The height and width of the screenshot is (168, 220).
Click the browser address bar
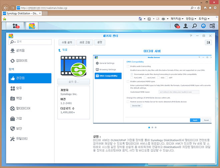click(104, 8)
